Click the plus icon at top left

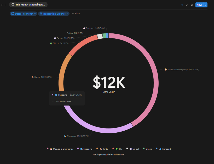2,5
